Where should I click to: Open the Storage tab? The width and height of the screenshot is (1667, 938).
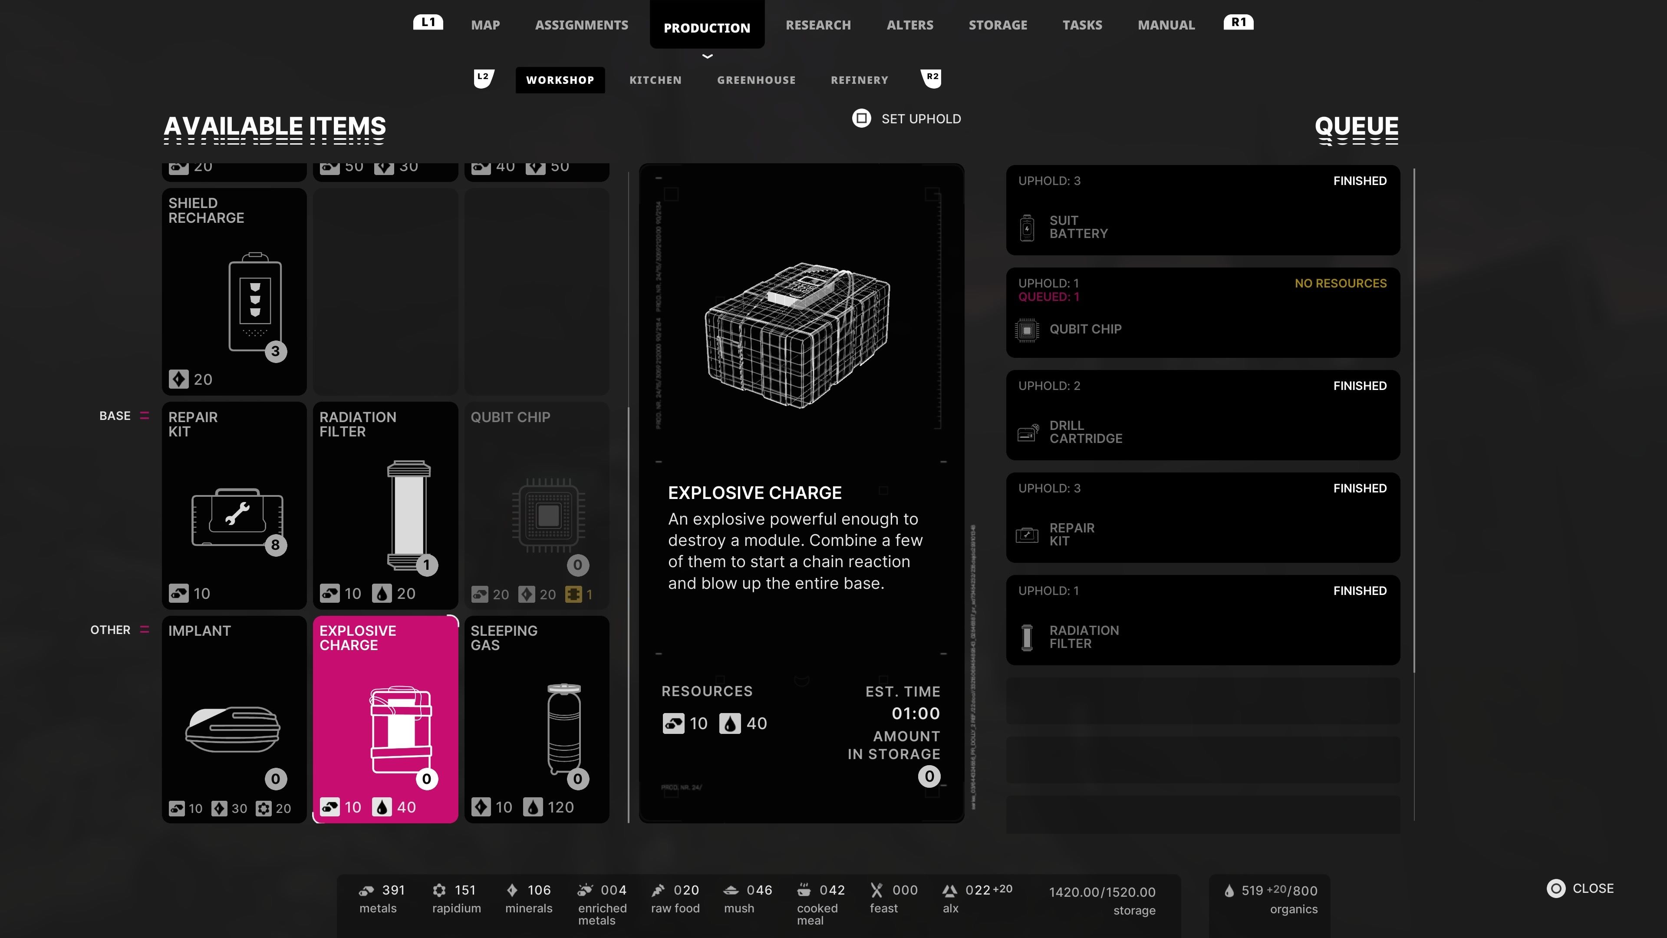click(998, 25)
